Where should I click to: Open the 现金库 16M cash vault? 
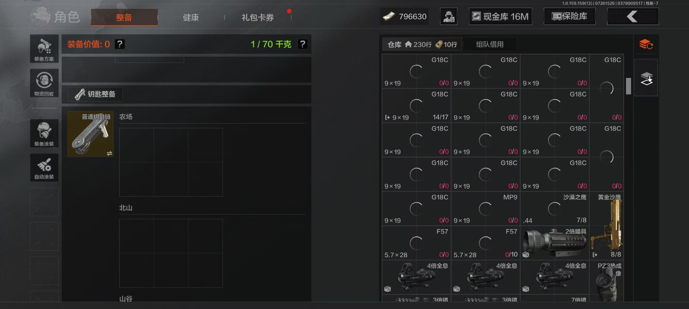pos(500,16)
